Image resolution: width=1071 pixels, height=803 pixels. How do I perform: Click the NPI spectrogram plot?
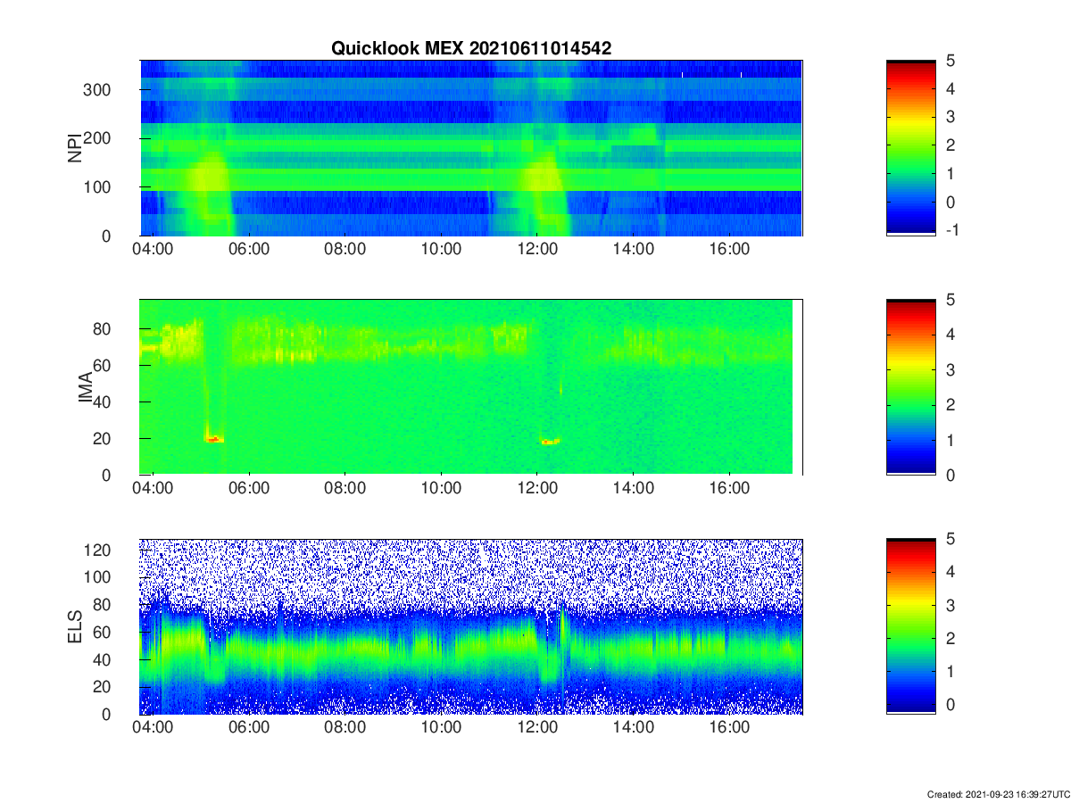coord(471,148)
